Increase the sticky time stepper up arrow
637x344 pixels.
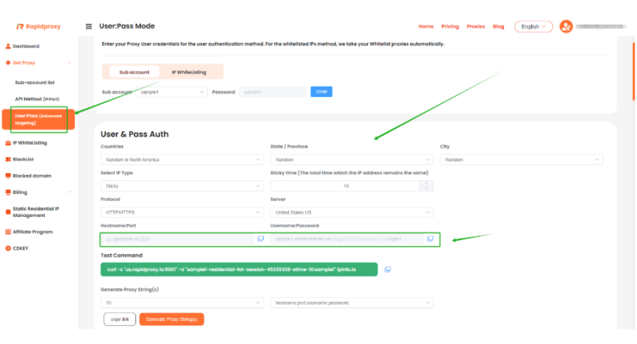point(426,184)
